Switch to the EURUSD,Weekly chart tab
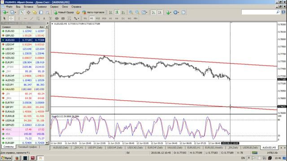Image resolution: width=287 pixels, height=161 pixels. click(214, 148)
